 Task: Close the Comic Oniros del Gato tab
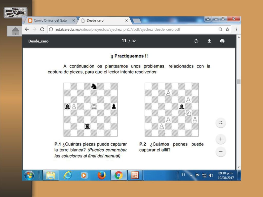[73, 21]
